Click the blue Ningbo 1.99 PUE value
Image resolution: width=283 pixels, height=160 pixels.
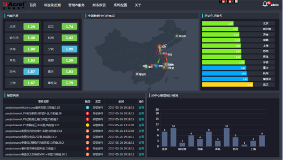69,49
